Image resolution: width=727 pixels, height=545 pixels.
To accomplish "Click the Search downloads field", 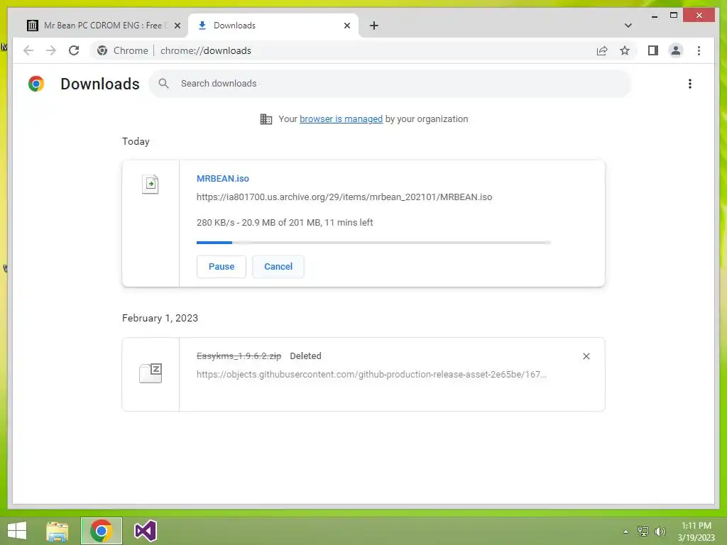I will coord(390,84).
